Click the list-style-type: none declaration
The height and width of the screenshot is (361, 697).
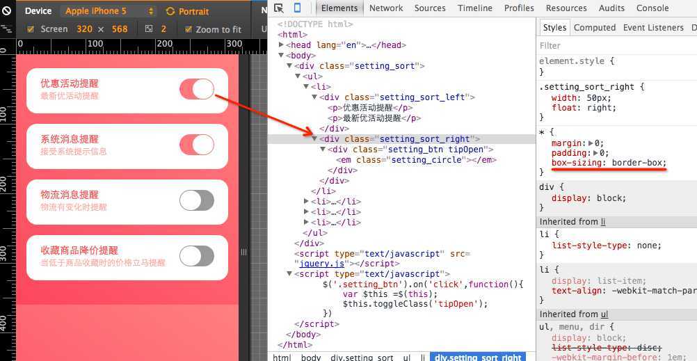click(x=607, y=246)
